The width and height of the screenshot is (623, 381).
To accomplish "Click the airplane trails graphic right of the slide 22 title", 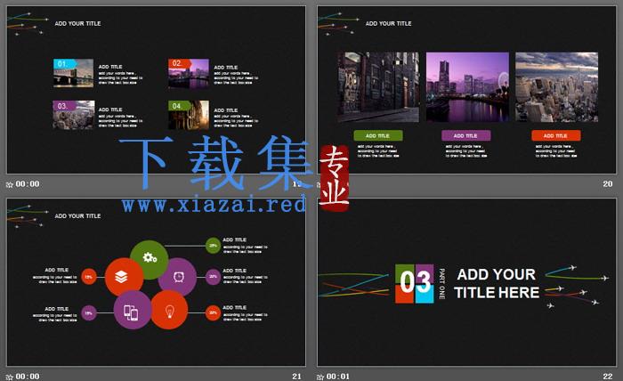I will point(577,287).
